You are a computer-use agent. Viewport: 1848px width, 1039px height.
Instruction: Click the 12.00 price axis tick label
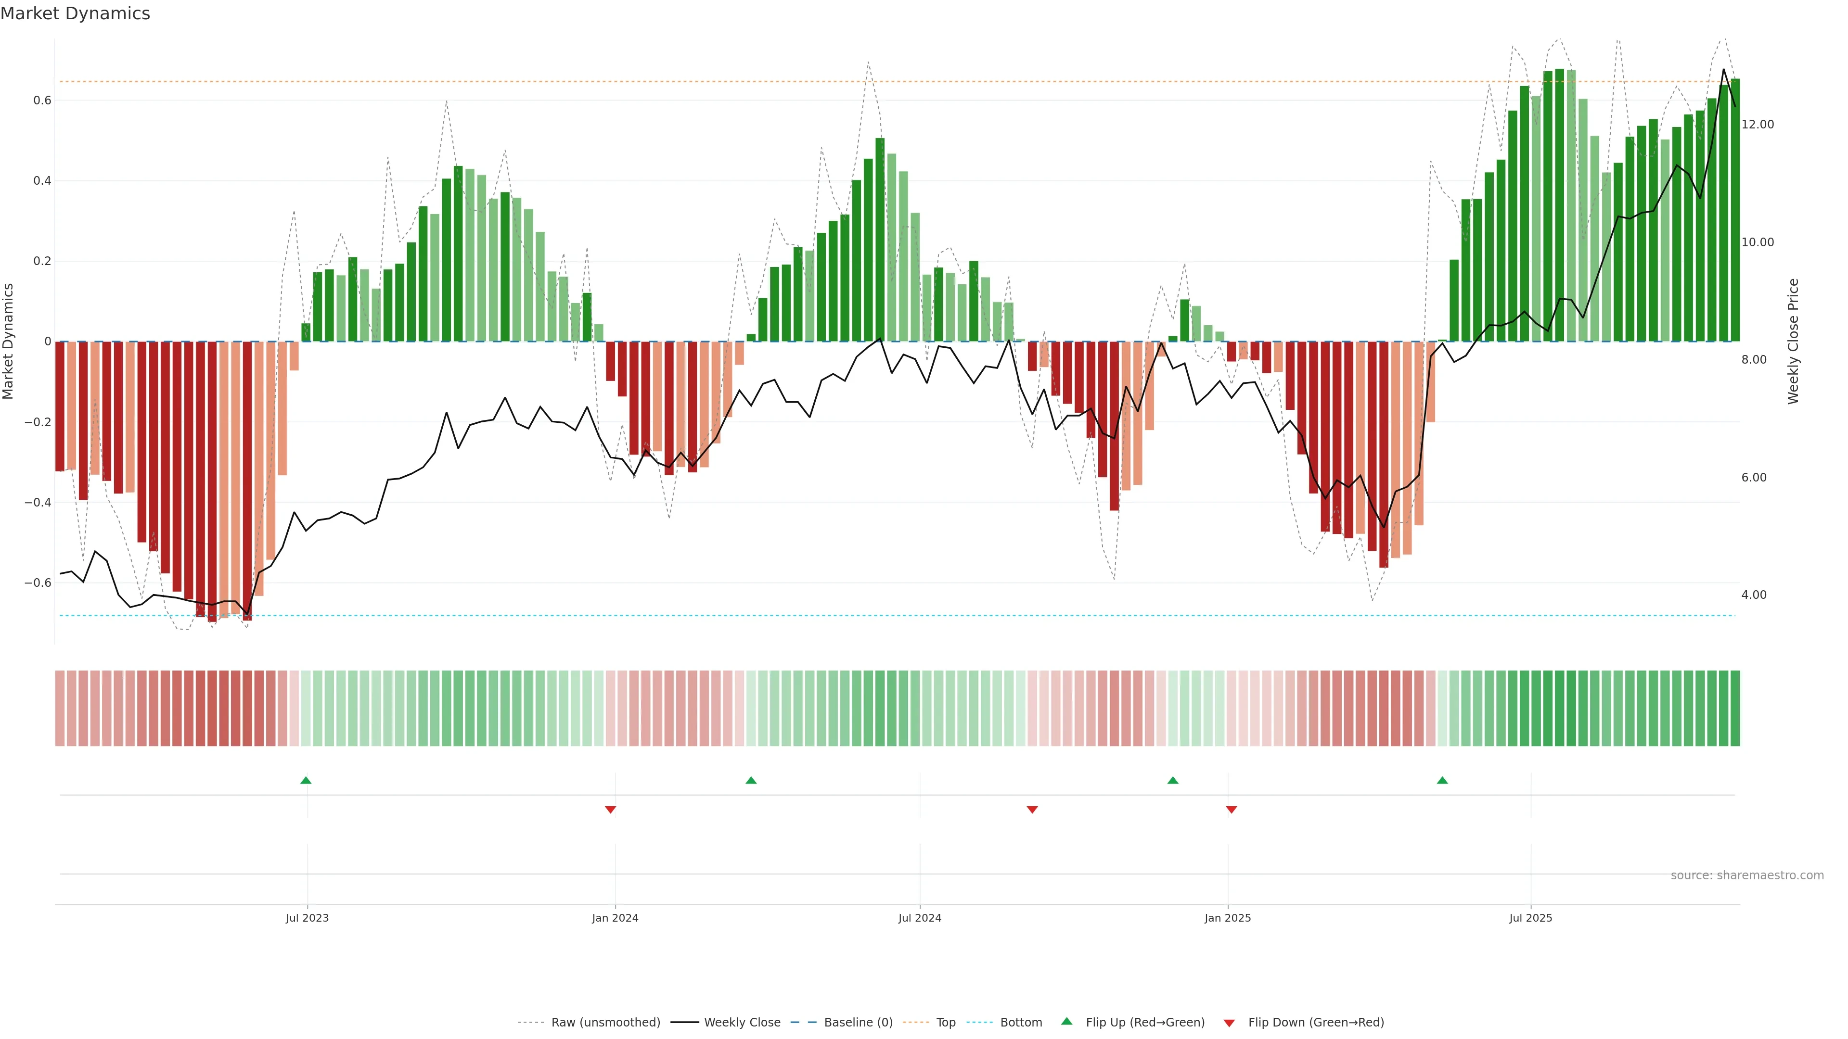1758,125
